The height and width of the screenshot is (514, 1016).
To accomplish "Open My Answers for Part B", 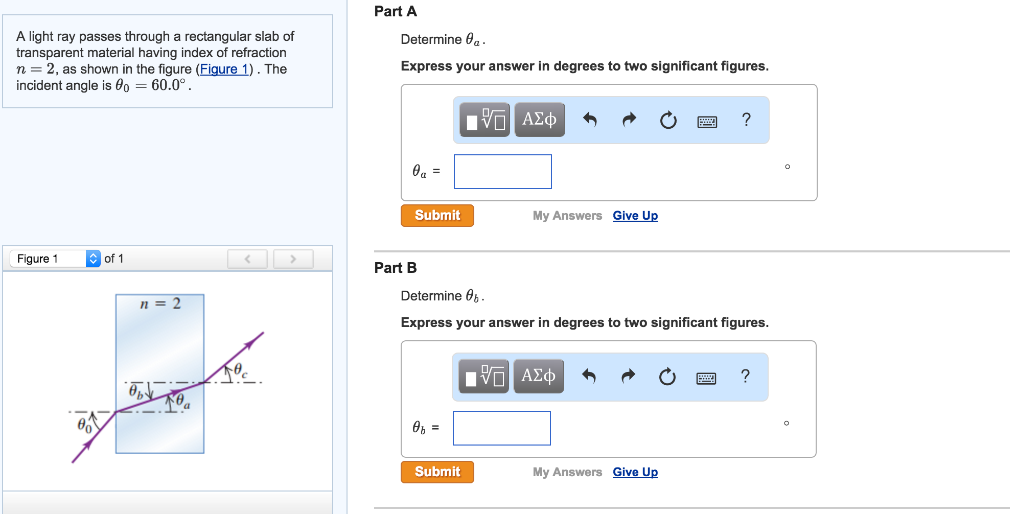I will point(567,472).
